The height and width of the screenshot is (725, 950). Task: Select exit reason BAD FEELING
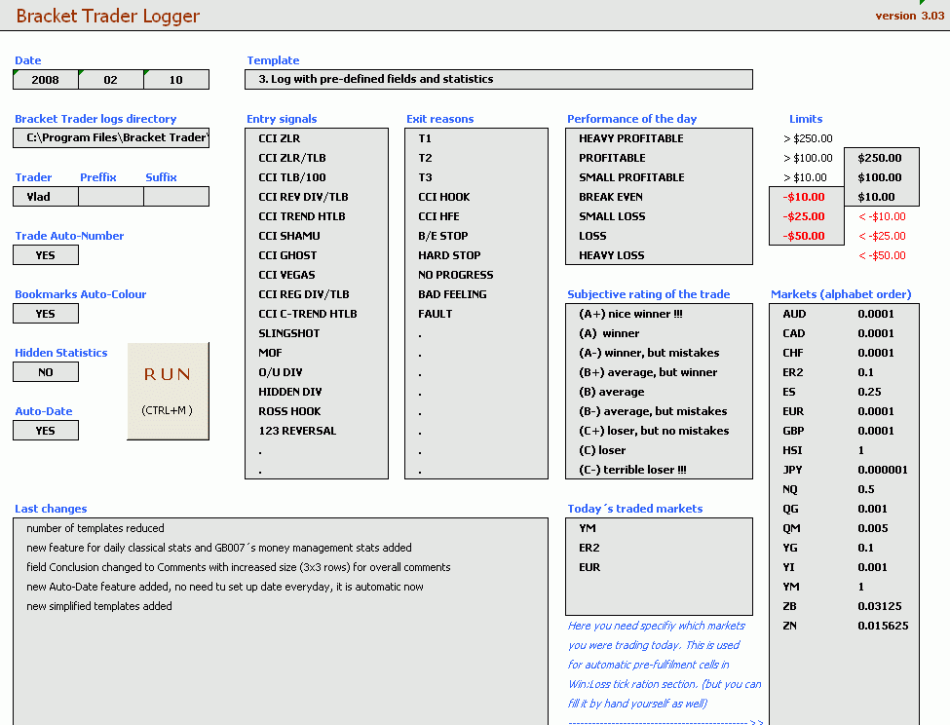click(476, 294)
